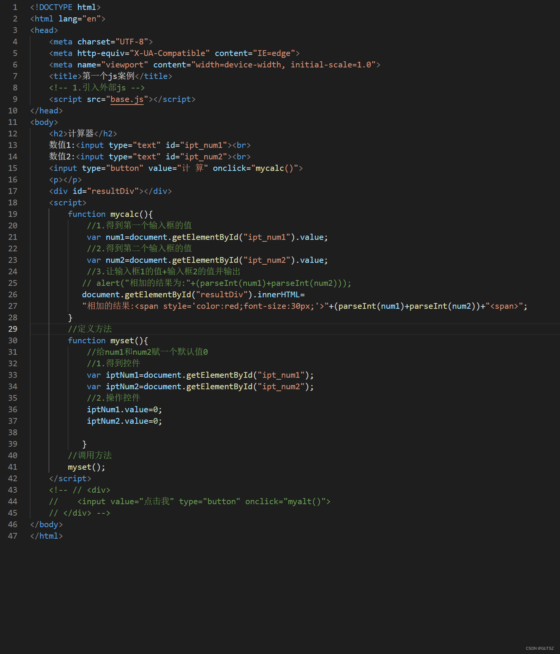Click line number 1 in the gutter
Viewport: 560px width, 654px height.
pyautogui.click(x=15, y=7)
